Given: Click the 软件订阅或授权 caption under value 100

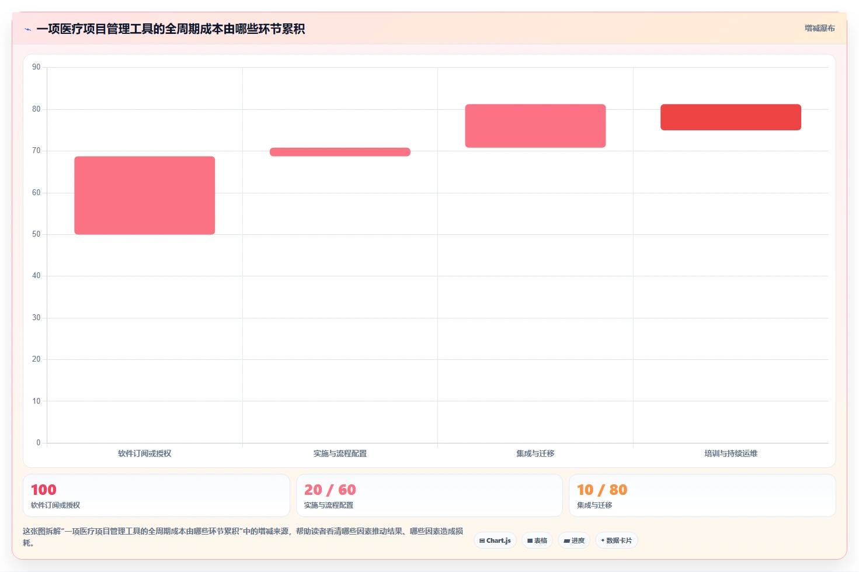Looking at the screenshot, I should tap(55, 505).
